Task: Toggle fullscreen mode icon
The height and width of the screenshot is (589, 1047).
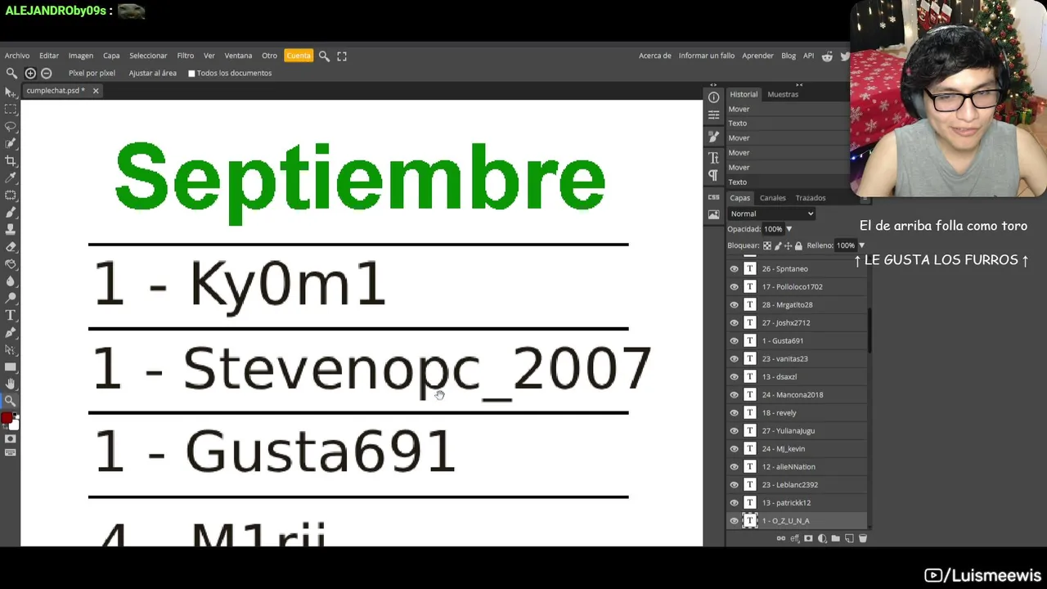Action: click(342, 56)
